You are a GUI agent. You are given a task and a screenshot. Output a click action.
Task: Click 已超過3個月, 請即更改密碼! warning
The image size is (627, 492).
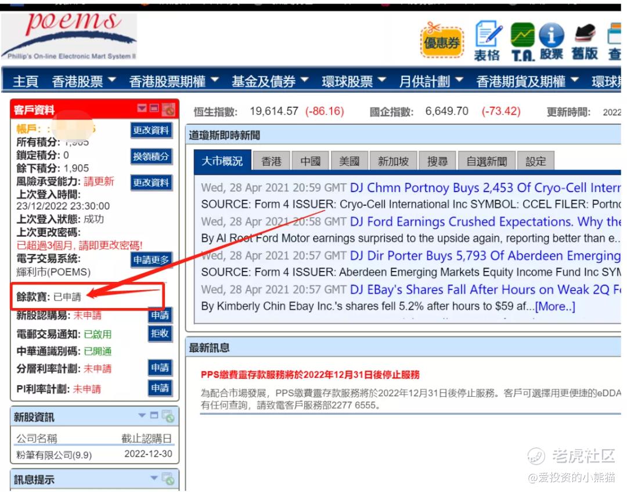pyautogui.click(x=80, y=245)
